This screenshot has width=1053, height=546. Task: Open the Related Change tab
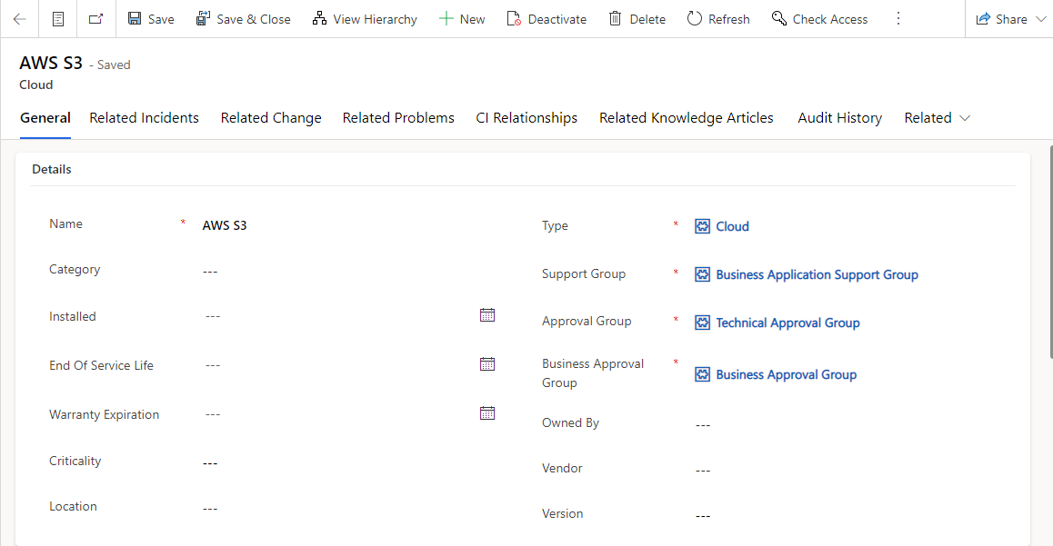tap(271, 118)
